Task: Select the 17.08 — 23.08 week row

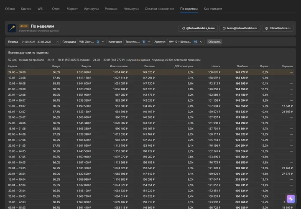Action: click(x=150, y=78)
